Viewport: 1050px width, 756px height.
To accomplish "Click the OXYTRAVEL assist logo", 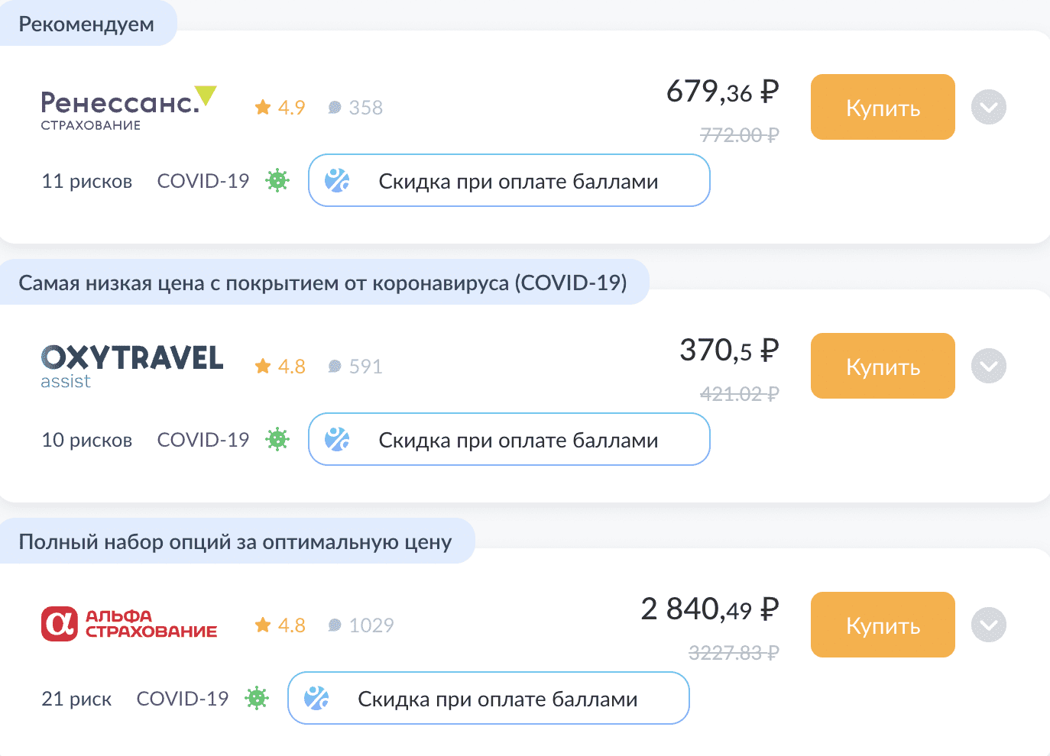I will pyautogui.click(x=131, y=367).
